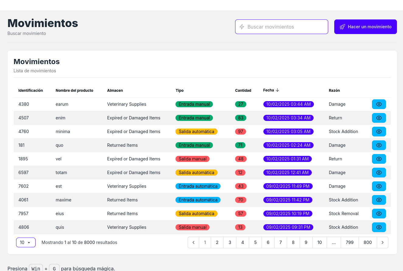Click the G key hint
Image resolution: width=403 pixels, height=271 pixels.
(54, 269)
